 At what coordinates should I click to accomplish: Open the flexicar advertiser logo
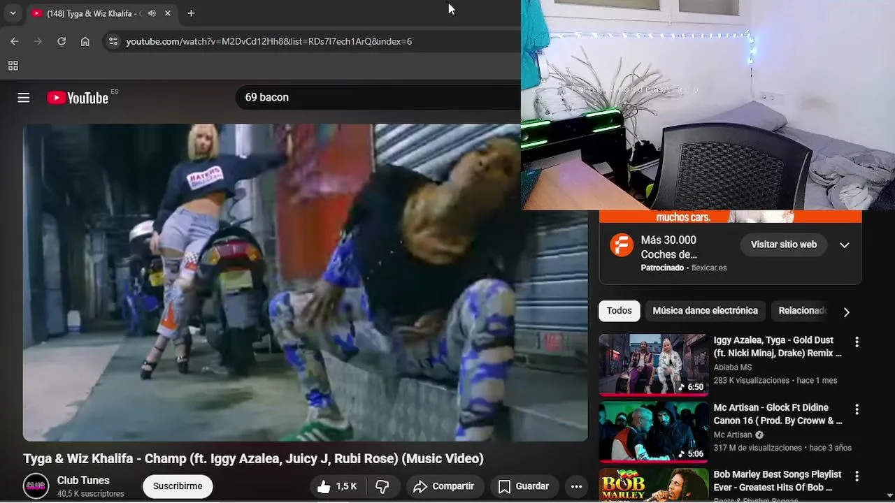click(x=622, y=245)
